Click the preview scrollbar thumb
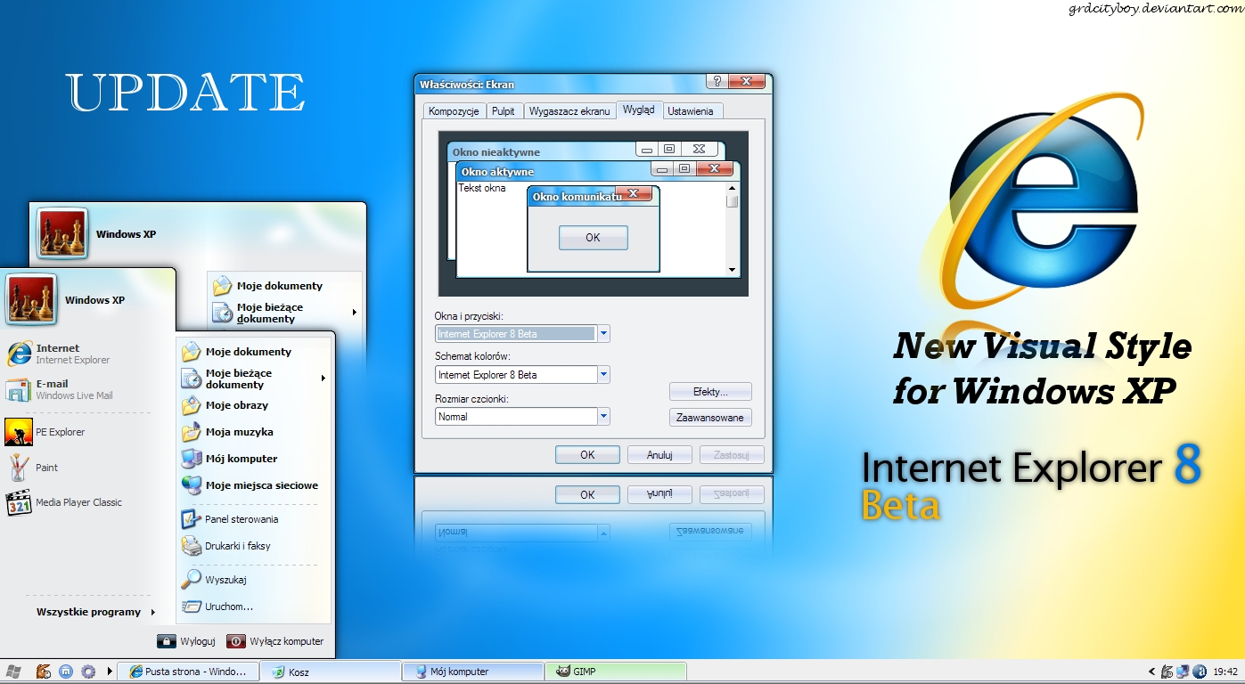Image resolution: width=1245 pixels, height=684 pixels. (x=732, y=200)
